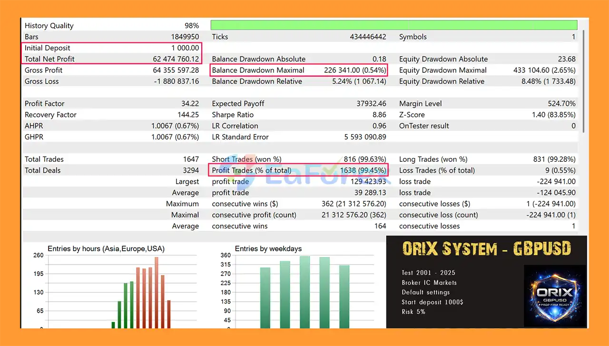Image resolution: width=609 pixels, height=346 pixels.
Task: Click the first green bar in weekdays chart
Action: (x=265, y=297)
